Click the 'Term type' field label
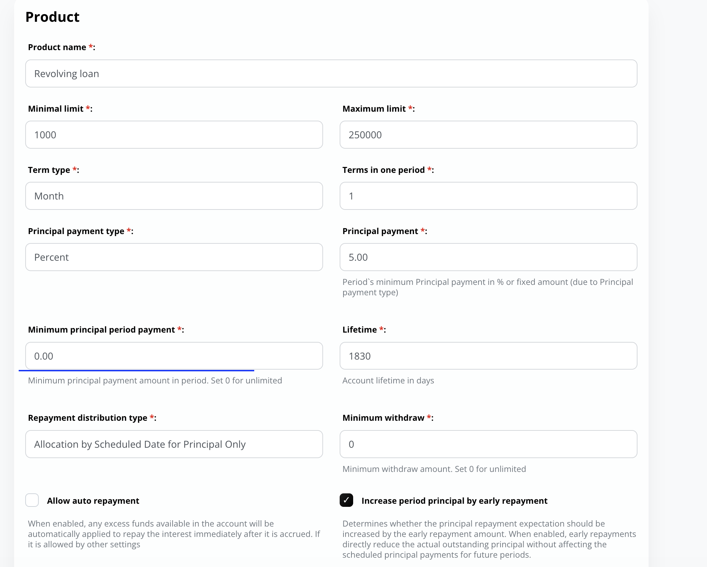707x567 pixels. click(49, 170)
